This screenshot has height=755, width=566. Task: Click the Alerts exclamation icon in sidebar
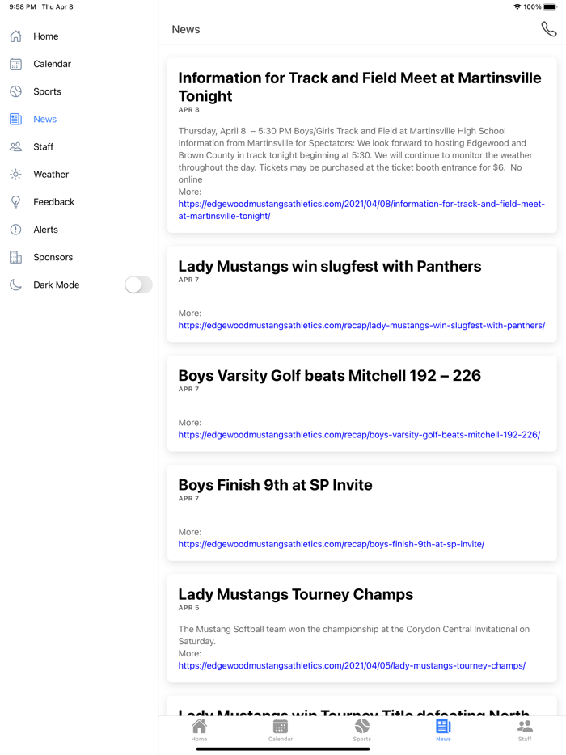coord(16,230)
